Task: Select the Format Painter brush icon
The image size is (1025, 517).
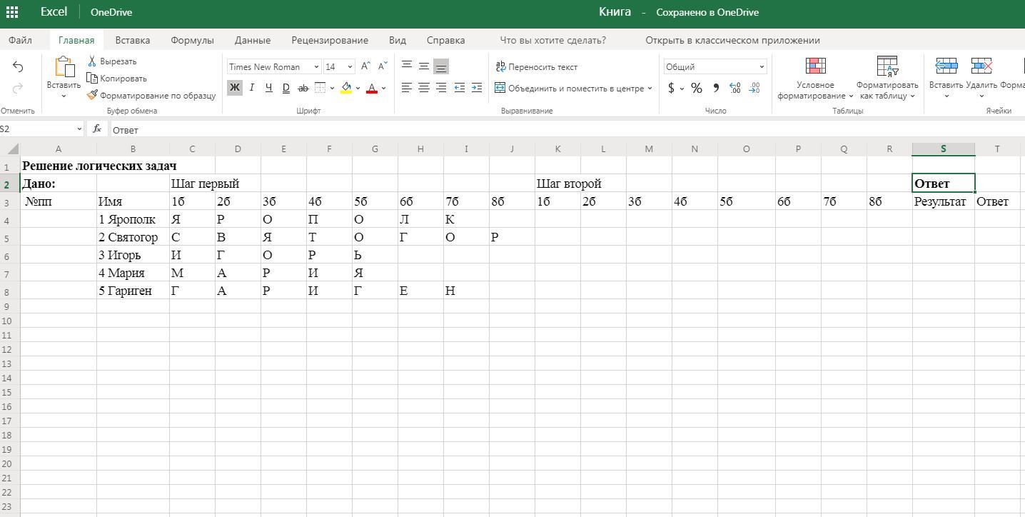Action: (92, 95)
